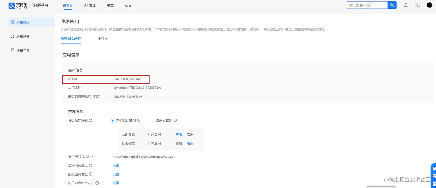This screenshot has height=188, width=436.
Task: Click 启用 for 证书模式
Action: 190,143
